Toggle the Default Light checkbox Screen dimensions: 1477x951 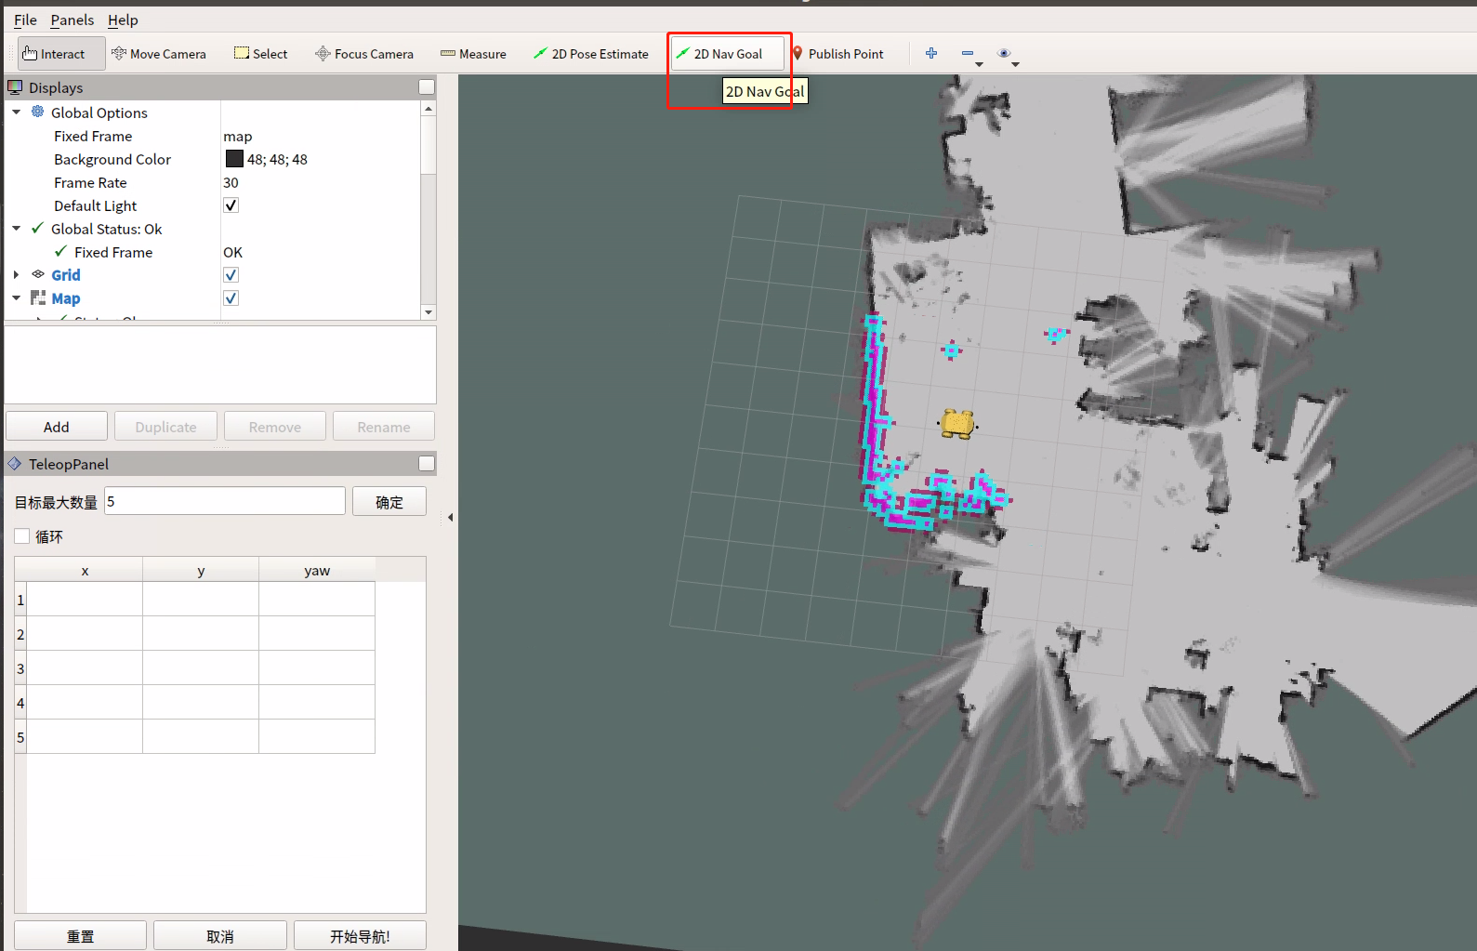click(231, 205)
